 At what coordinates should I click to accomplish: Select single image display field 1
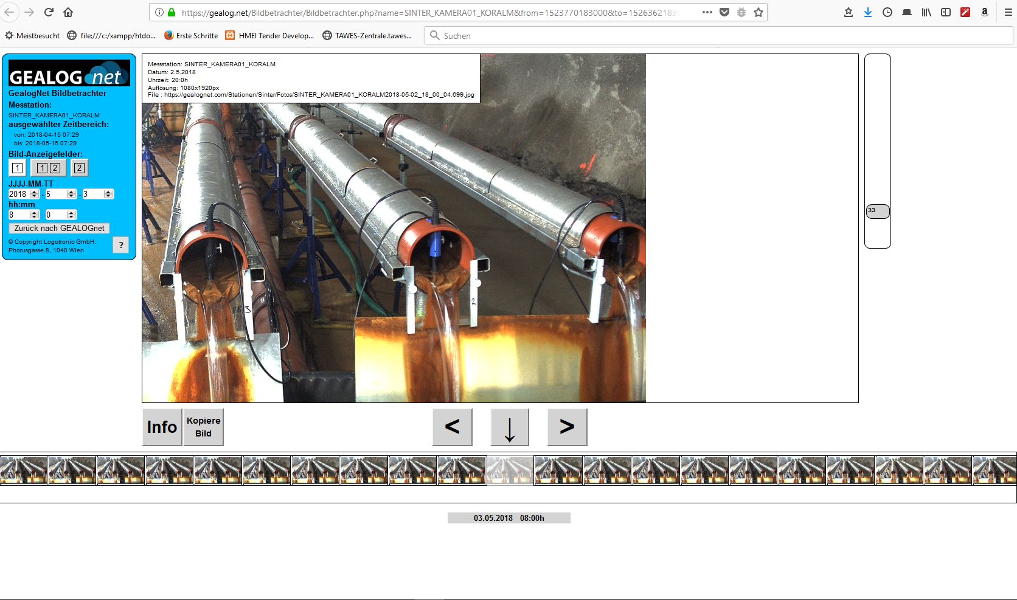pyautogui.click(x=18, y=168)
